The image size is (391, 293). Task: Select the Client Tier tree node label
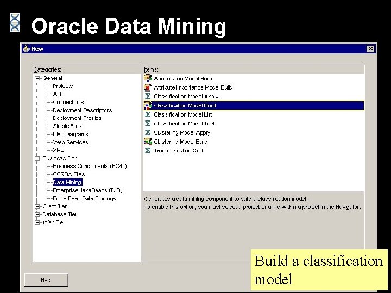pos(55,206)
